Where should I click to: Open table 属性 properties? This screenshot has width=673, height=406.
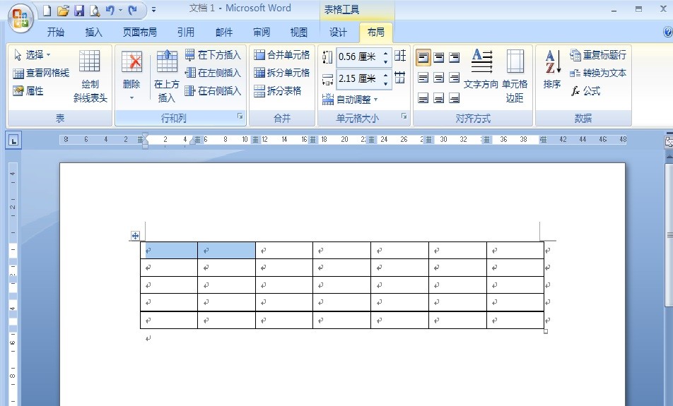coord(28,91)
